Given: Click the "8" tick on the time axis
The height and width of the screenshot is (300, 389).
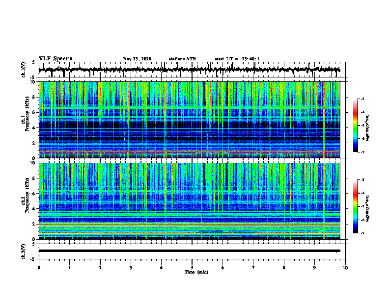Looking at the screenshot, I should click(x=284, y=268).
